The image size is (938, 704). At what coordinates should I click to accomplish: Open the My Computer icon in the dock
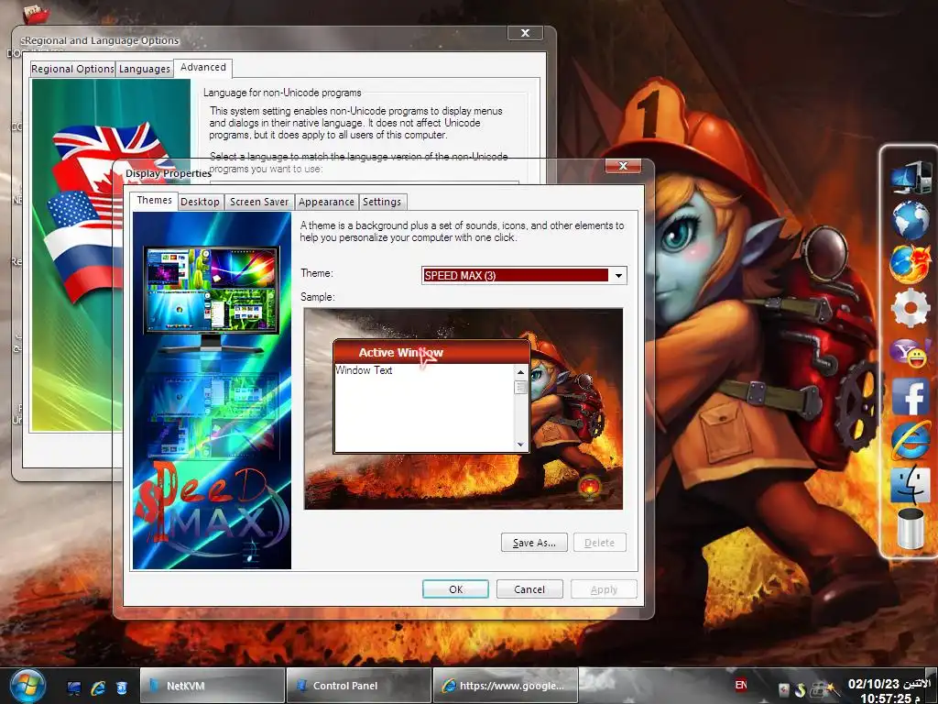pos(911,177)
